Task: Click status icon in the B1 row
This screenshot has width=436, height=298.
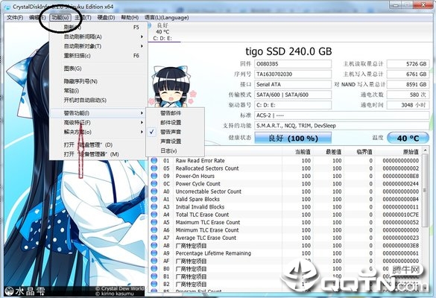Action: click(154, 276)
